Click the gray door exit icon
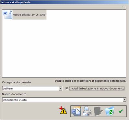This screenshot has width=129, height=120. pos(99,111)
